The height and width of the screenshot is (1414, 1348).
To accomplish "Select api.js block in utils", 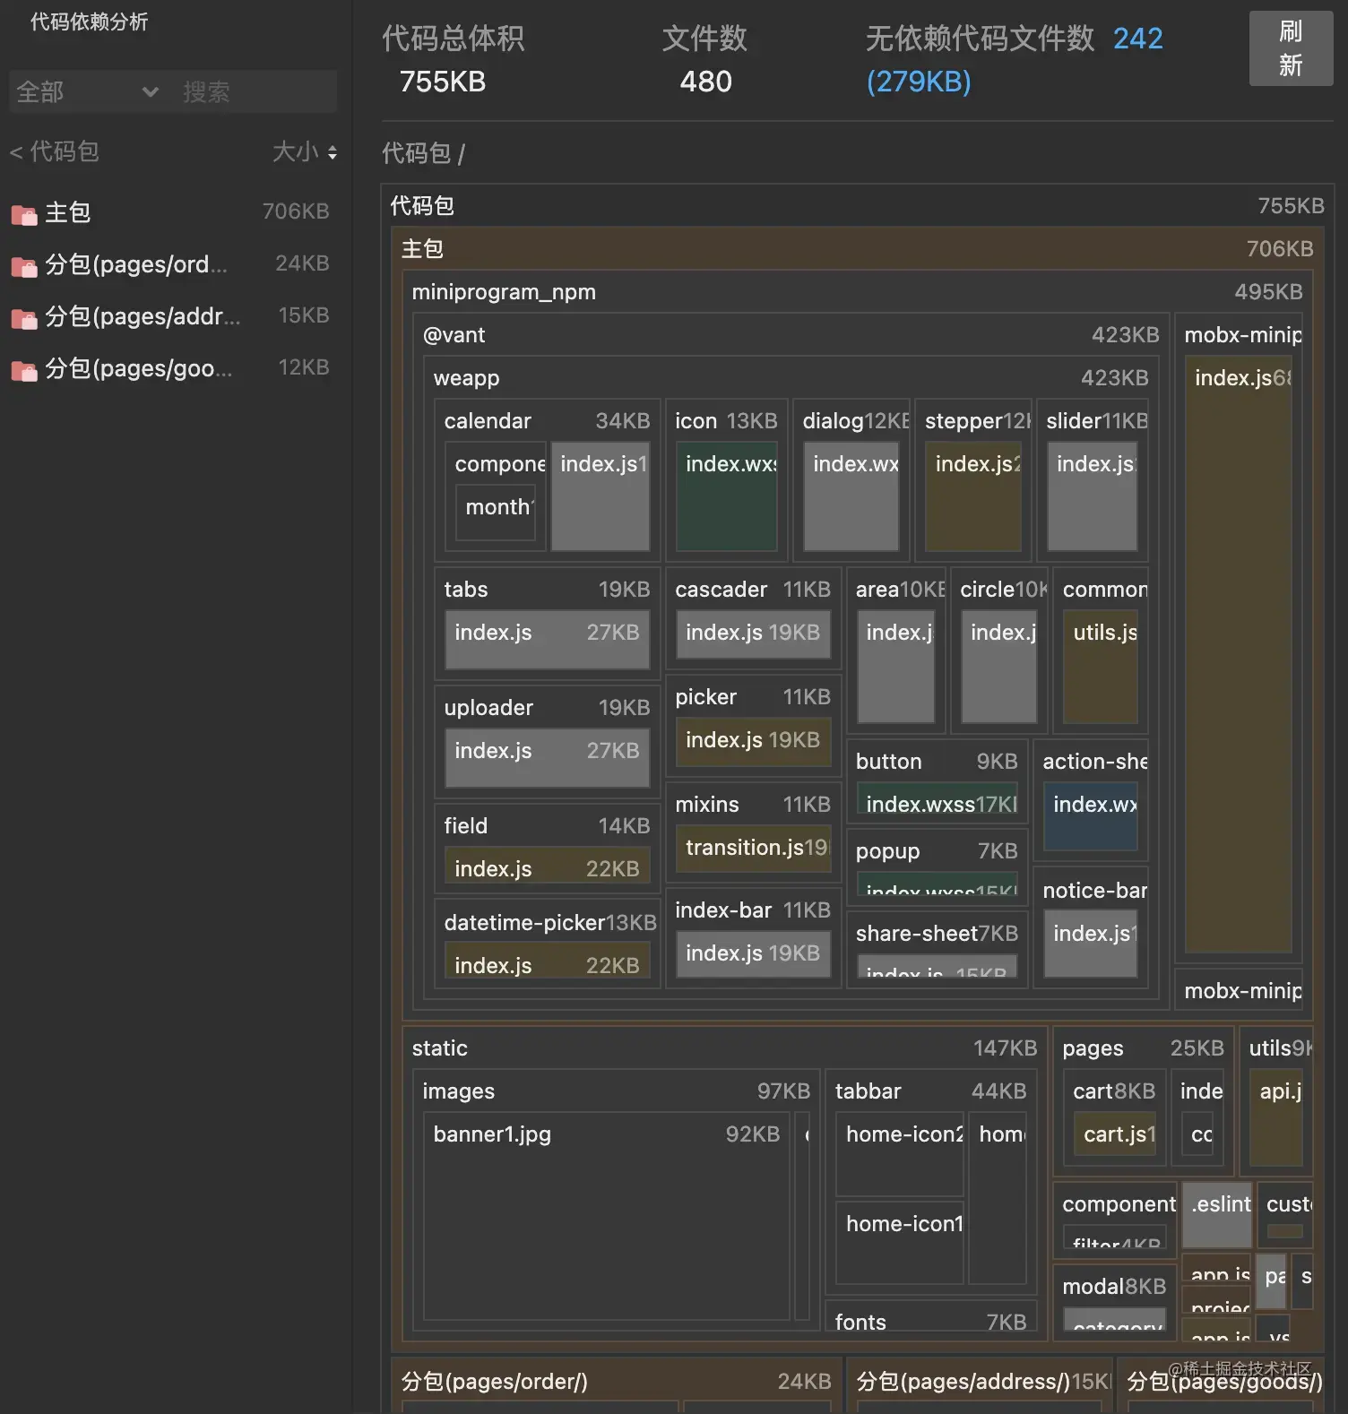I will [x=1275, y=1117].
